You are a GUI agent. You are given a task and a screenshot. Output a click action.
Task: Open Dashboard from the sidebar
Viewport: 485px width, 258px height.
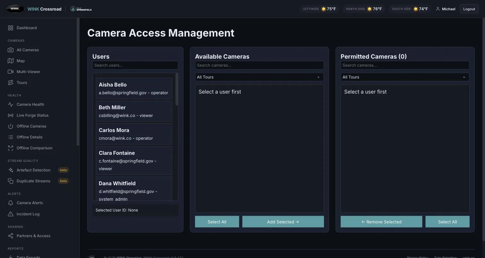click(x=27, y=28)
